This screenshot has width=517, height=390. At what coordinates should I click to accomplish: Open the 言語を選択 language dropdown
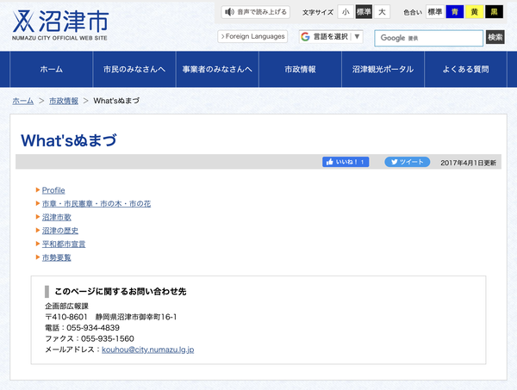pos(331,36)
